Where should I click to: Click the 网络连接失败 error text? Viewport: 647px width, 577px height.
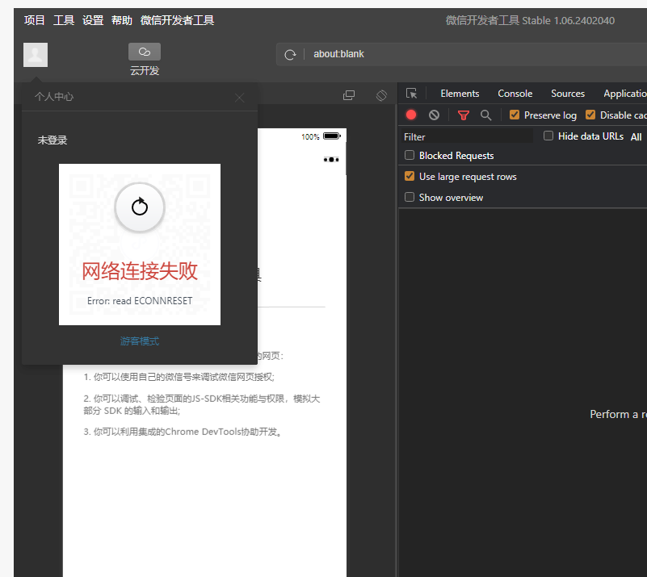(x=140, y=271)
